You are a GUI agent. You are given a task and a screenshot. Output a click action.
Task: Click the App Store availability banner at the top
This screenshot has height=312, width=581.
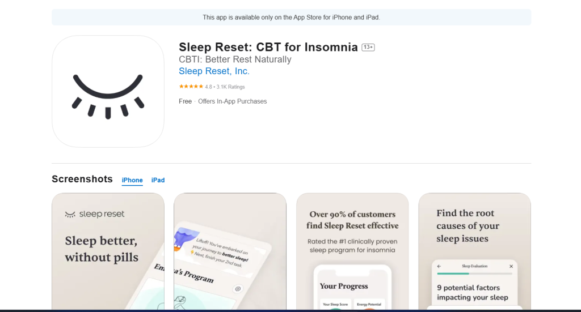pyautogui.click(x=291, y=18)
